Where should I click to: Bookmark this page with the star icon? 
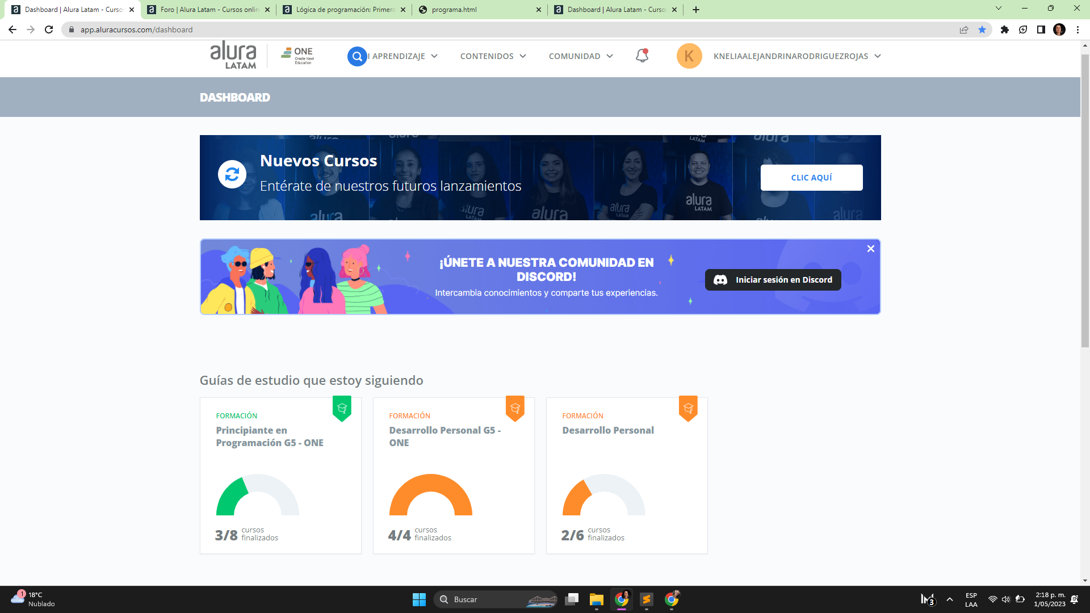pos(982,30)
